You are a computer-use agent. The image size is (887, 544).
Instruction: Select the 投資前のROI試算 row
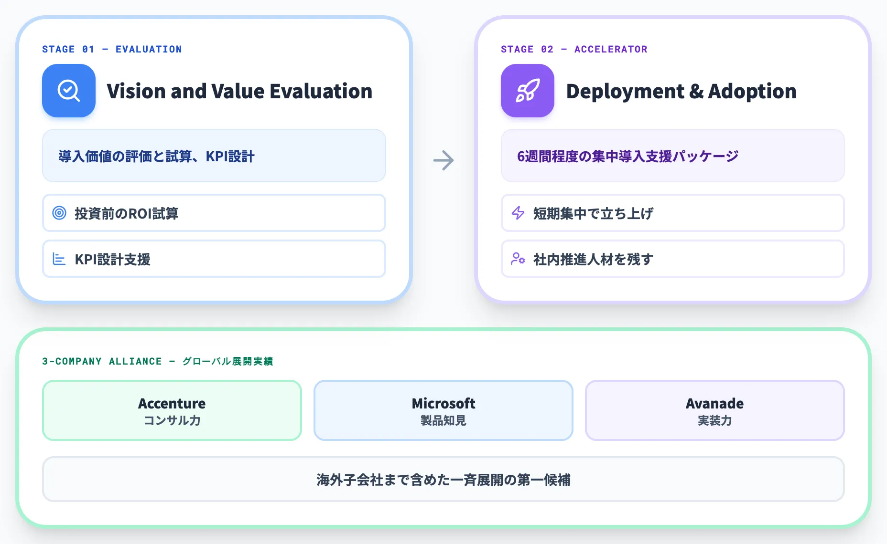(214, 213)
